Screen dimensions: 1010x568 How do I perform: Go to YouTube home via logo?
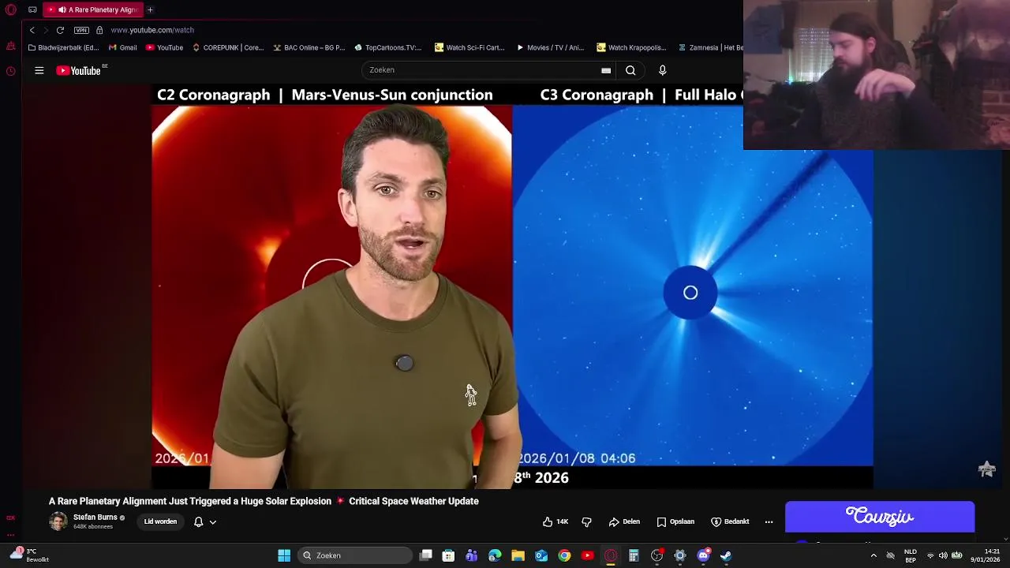tap(79, 70)
